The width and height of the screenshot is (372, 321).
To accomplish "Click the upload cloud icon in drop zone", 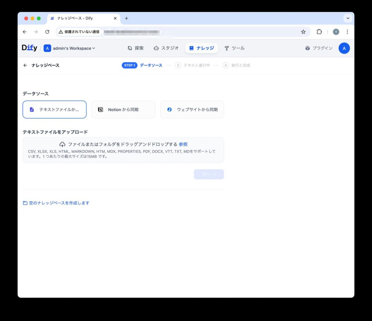I will click(62, 144).
